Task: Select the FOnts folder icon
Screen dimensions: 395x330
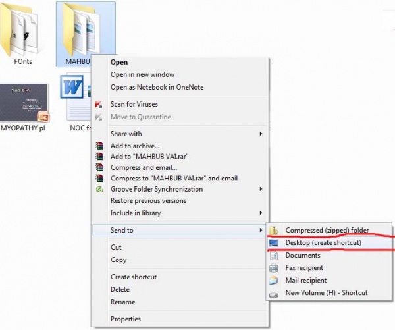Action: pos(19,29)
